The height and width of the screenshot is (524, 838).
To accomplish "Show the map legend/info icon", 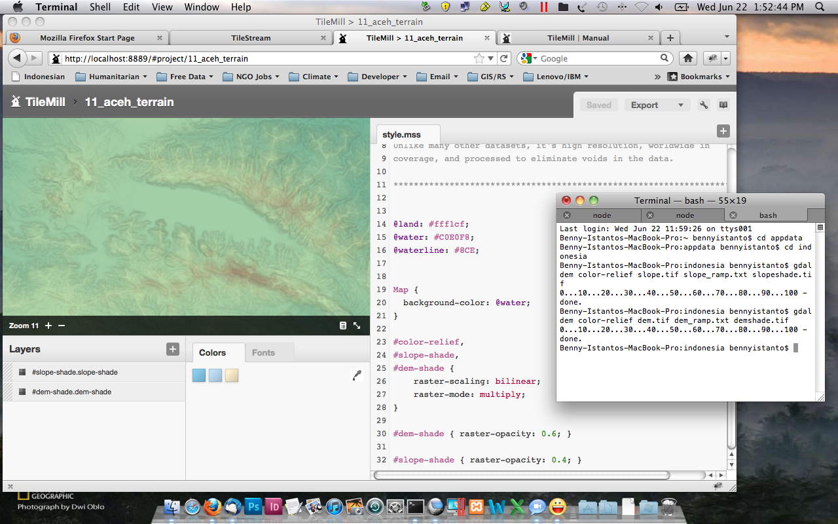I will pyautogui.click(x=343, y=326).
